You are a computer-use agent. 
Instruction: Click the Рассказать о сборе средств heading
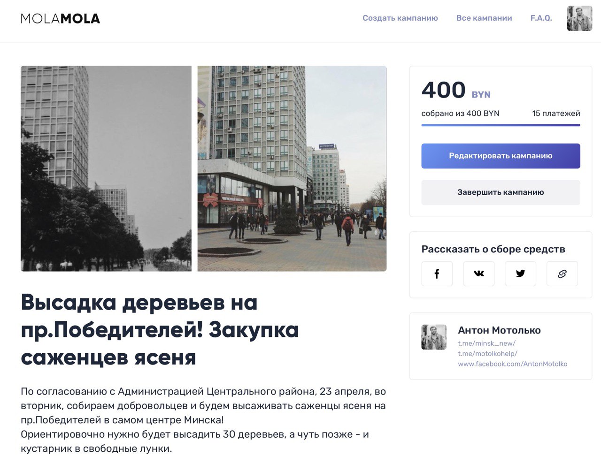coord(493,249)
